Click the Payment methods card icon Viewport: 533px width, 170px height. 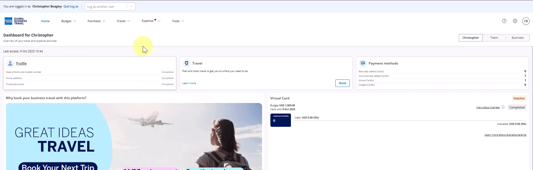pyautogui.click(x=363, y=63)
